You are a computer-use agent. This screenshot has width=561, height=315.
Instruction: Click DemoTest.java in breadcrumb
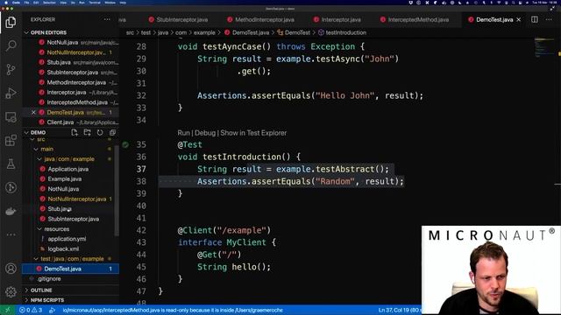(x=251, y=32)
